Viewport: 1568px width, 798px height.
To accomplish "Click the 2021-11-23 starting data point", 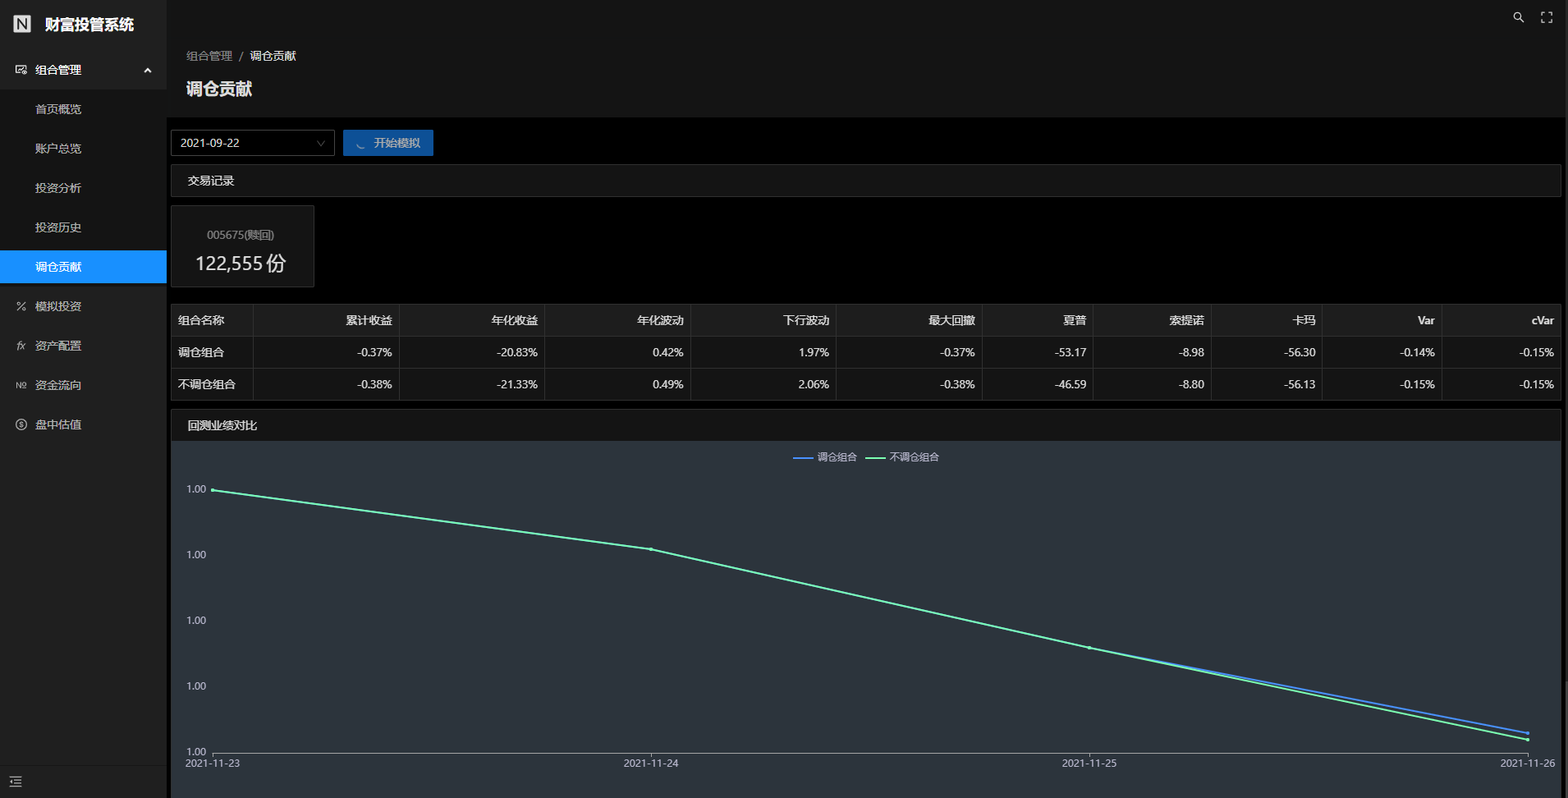I will (x=213, y=490).
